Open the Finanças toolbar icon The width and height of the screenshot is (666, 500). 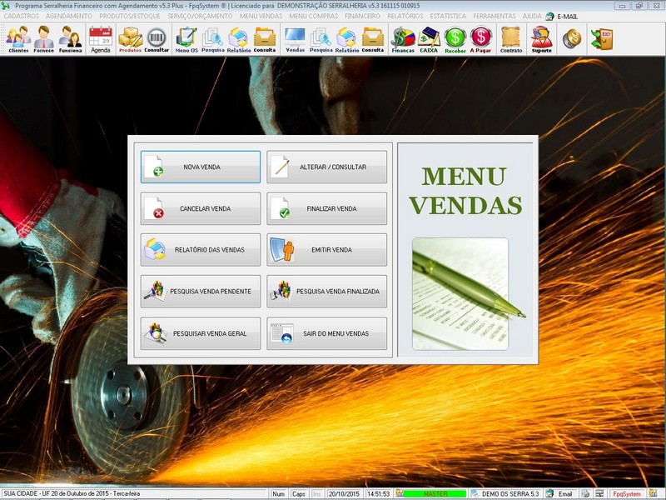point(403,39)
